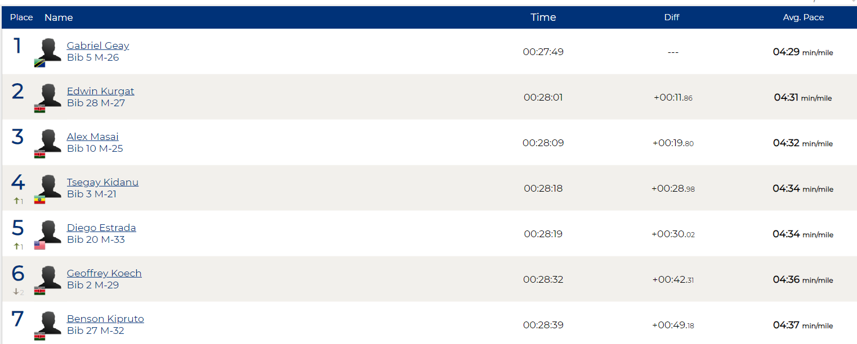The width and height of the screenshot is (857, 344).
Task: Sort by the Time column header
Action: pyautogui.click(x=543, y=17)
